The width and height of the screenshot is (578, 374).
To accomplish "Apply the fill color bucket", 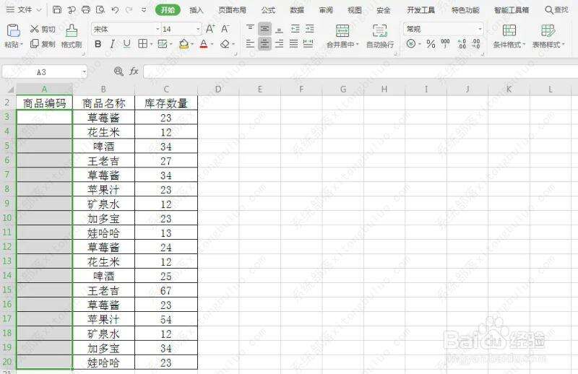I will coord(184,44).
